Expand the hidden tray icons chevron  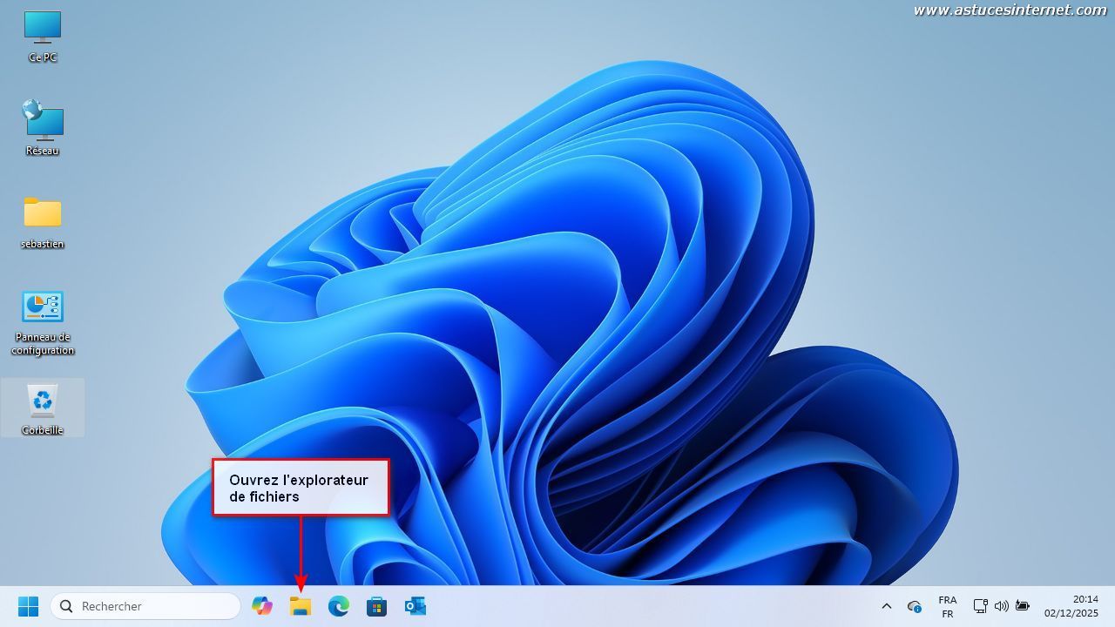click(886, 606)
